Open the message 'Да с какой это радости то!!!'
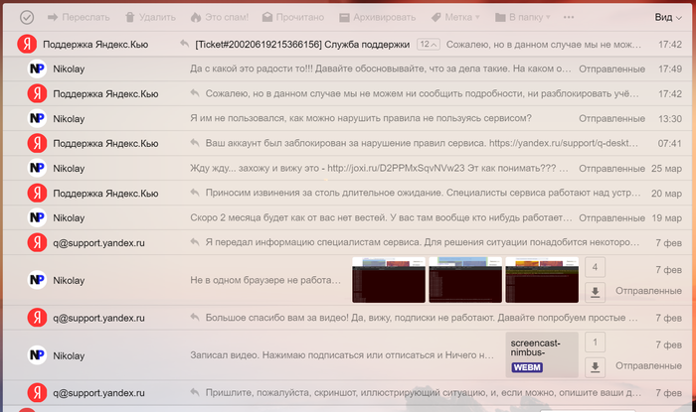This screenshot has width=696, height=412. 381,69
